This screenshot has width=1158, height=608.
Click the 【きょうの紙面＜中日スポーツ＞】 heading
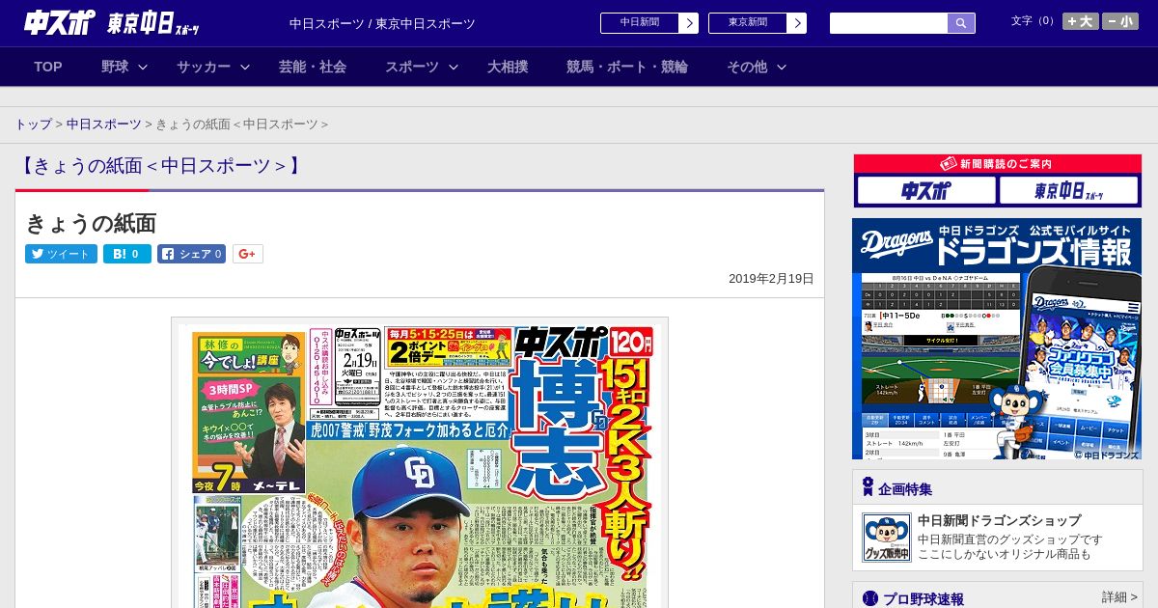160,166
